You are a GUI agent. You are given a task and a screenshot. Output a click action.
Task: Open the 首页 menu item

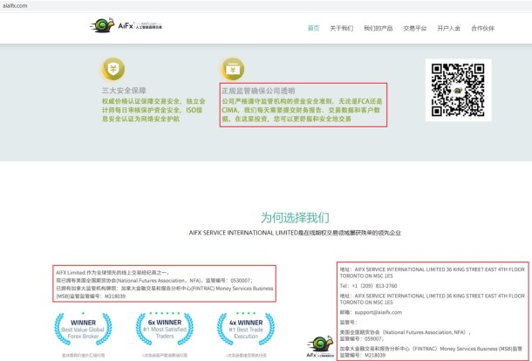point(313,28)
